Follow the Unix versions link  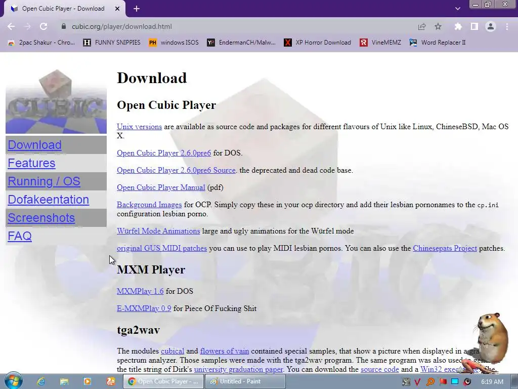(x=140, y=127)
